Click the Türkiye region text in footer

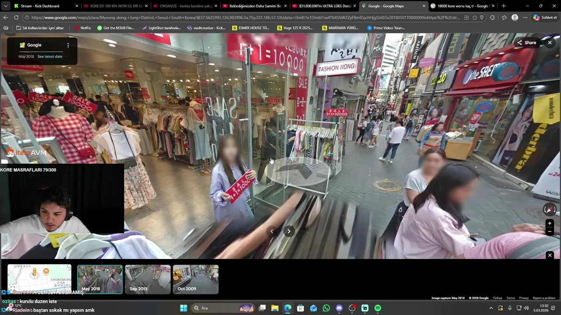[497, 298]
